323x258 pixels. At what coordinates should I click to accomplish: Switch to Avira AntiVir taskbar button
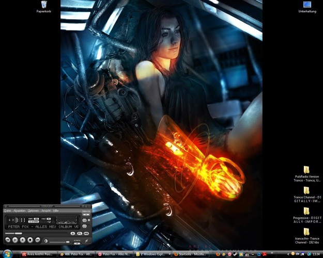39,254
